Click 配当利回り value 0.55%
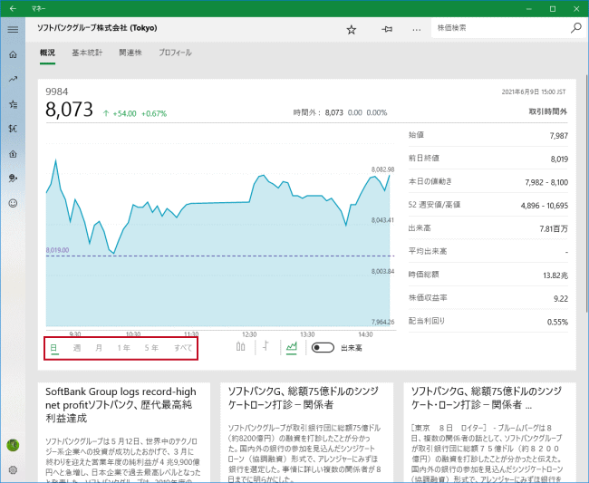The height and width of the screenshot is (483, 589). 557,322
